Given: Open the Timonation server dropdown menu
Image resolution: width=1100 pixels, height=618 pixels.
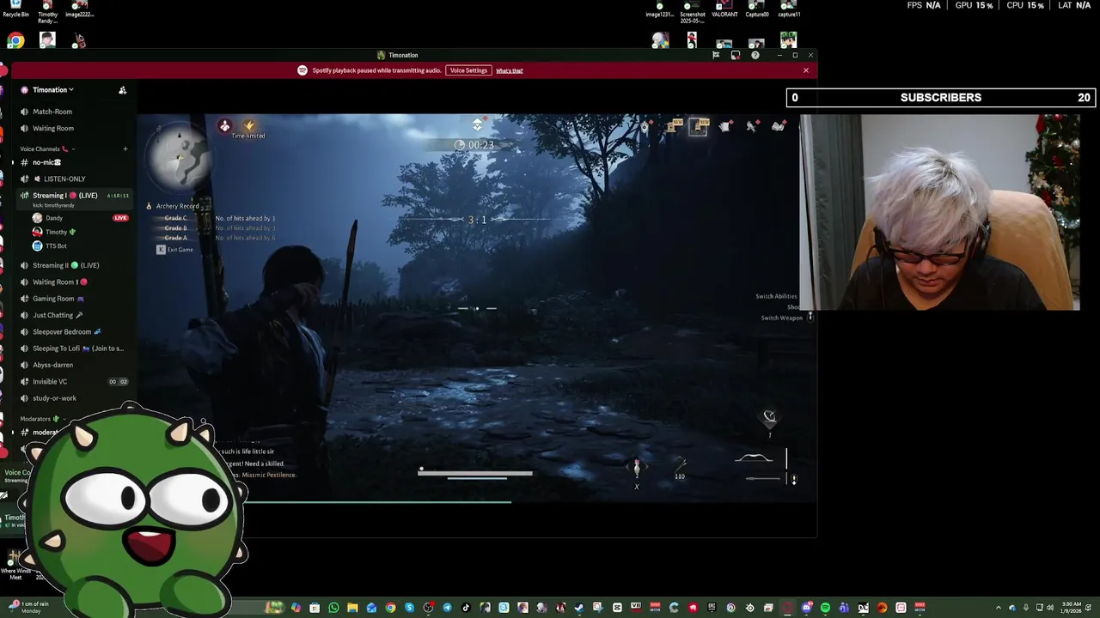Looking at the screenshot, I should coord(52,89).
